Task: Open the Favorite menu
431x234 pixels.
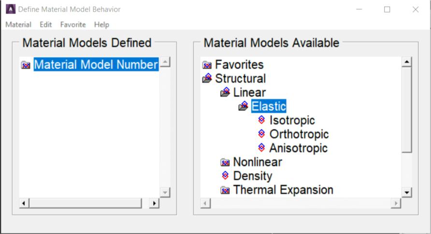Action: pos(73,25)
